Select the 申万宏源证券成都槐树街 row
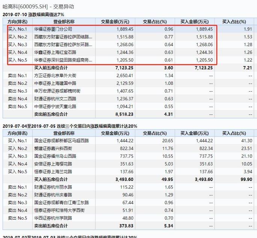Image resolution: width=257 pixels, height=238 pixels. [x=57, y=91]
